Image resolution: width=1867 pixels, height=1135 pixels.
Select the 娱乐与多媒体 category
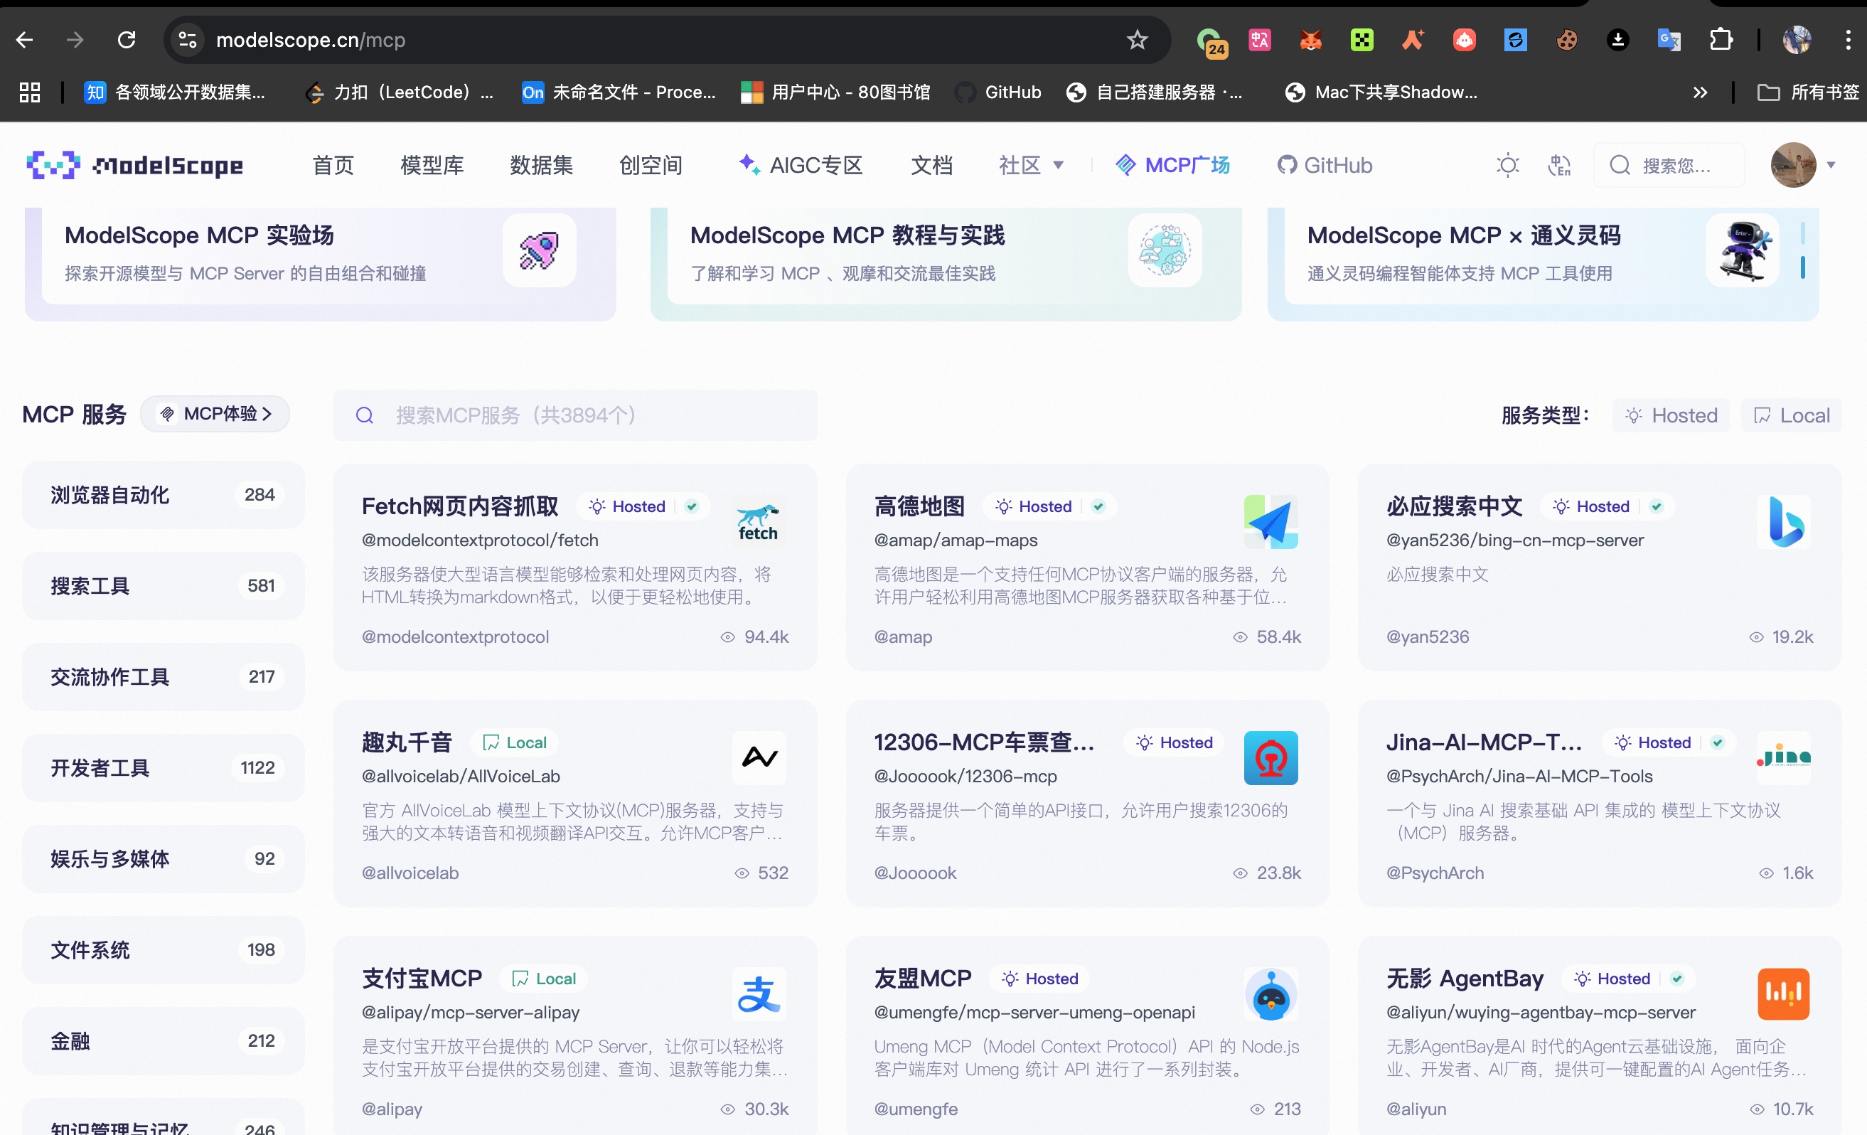coord(164,858)
